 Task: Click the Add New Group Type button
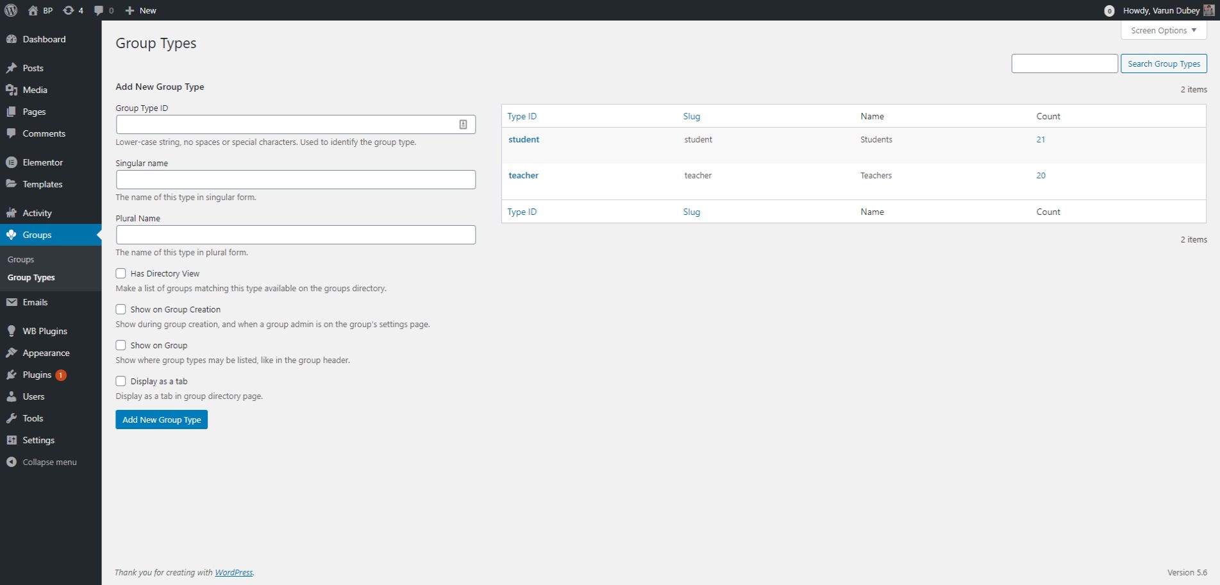[162, 420]
